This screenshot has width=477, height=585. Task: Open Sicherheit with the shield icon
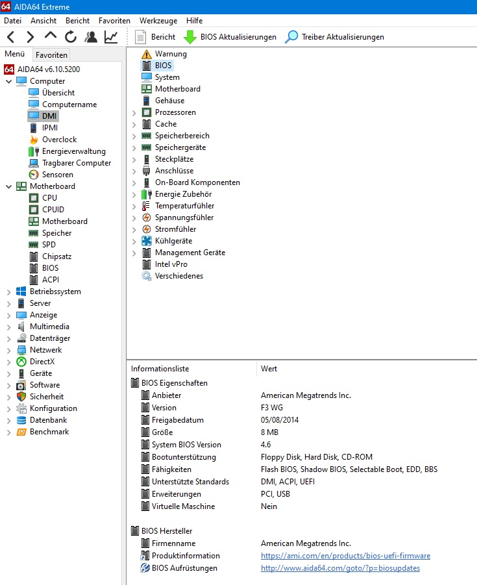pos(40,397)
